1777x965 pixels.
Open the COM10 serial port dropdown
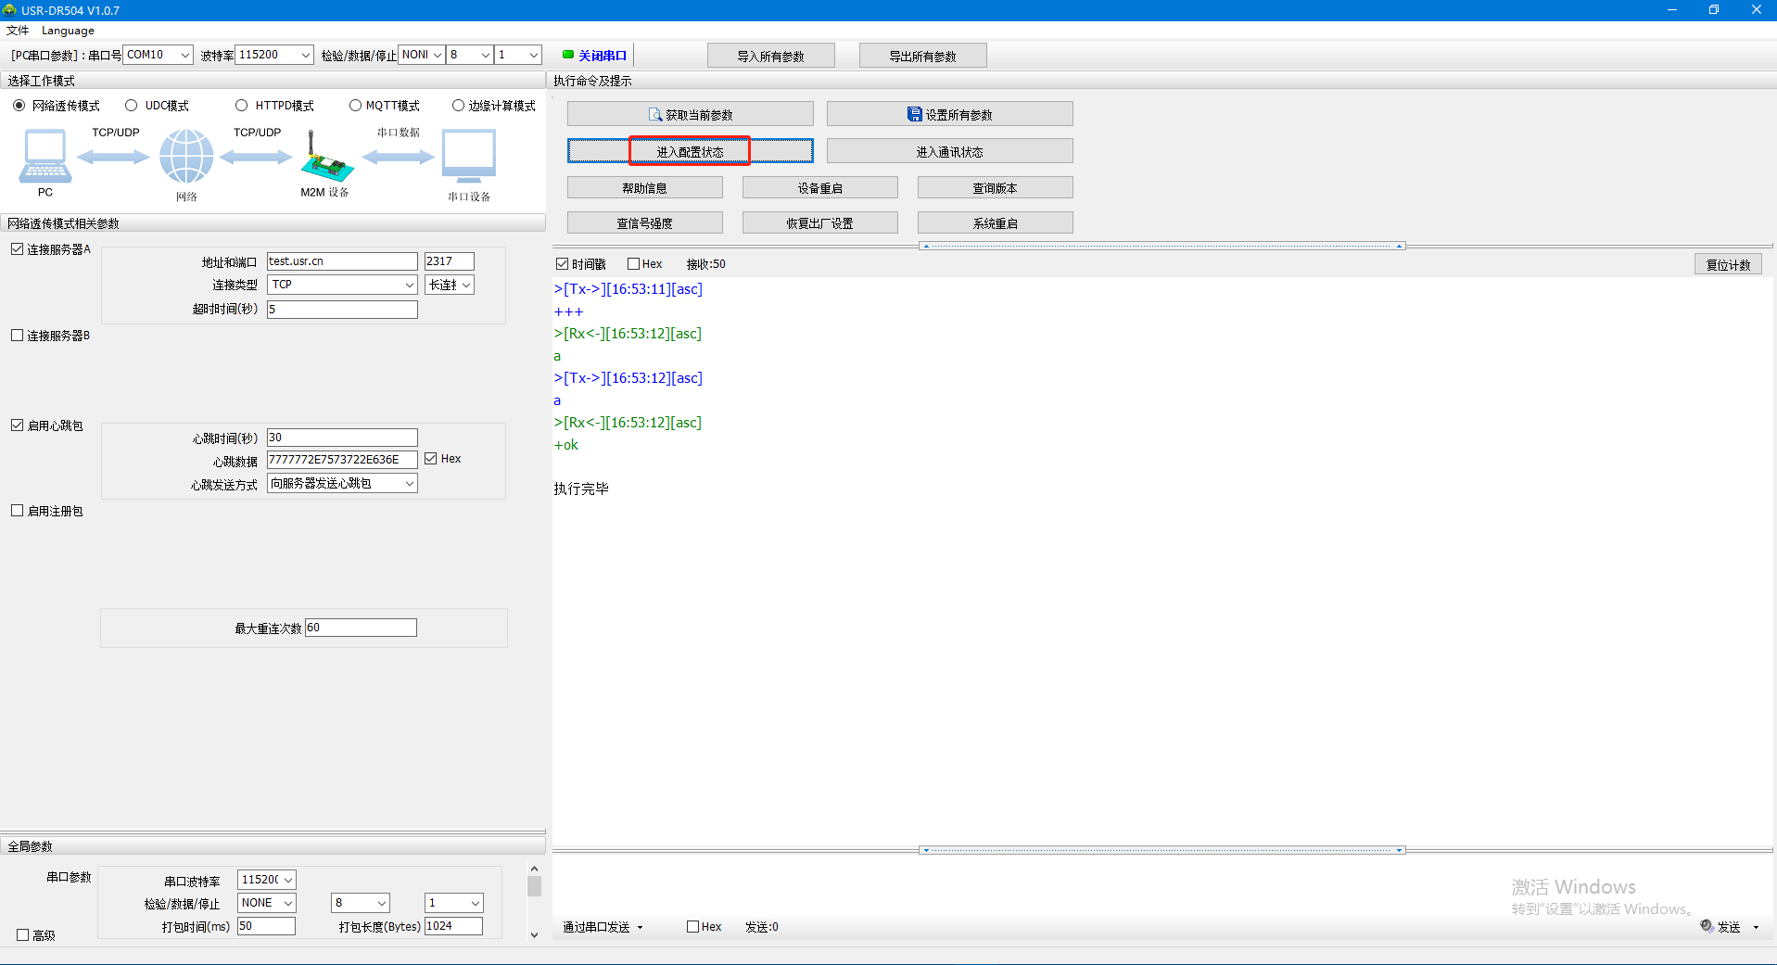coord(158,55)
